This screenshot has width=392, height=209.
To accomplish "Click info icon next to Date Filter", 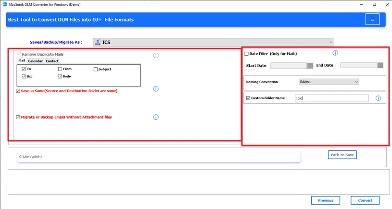I will pos(335,53).
